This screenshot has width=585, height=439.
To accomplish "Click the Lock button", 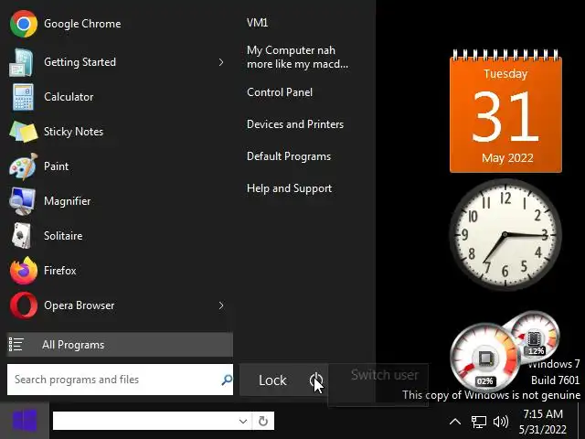I will (272, 380).
